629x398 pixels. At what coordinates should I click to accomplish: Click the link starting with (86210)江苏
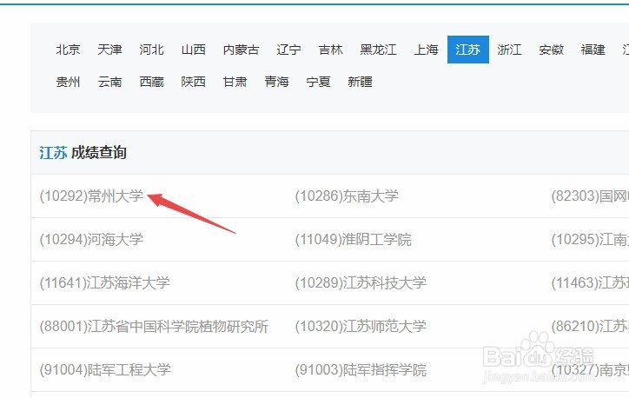pos(590,326)
